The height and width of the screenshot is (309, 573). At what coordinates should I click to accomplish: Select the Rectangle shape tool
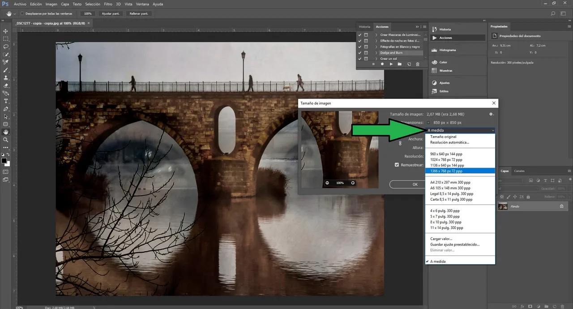tap(6, 124)
